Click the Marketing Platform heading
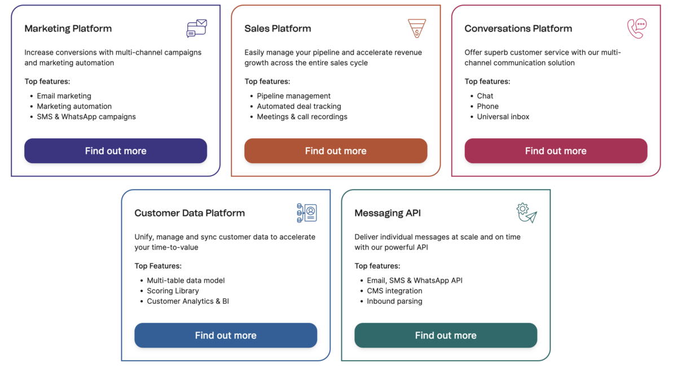Screen dimensions: 677x368 click(68, 29)
